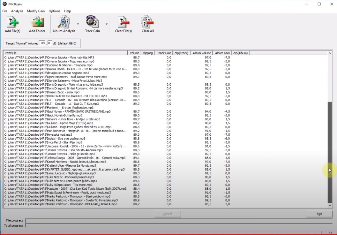Viewport: 337px width, 235px height.
Task: Sort by the Path\File column header
Action: [65, 53]
